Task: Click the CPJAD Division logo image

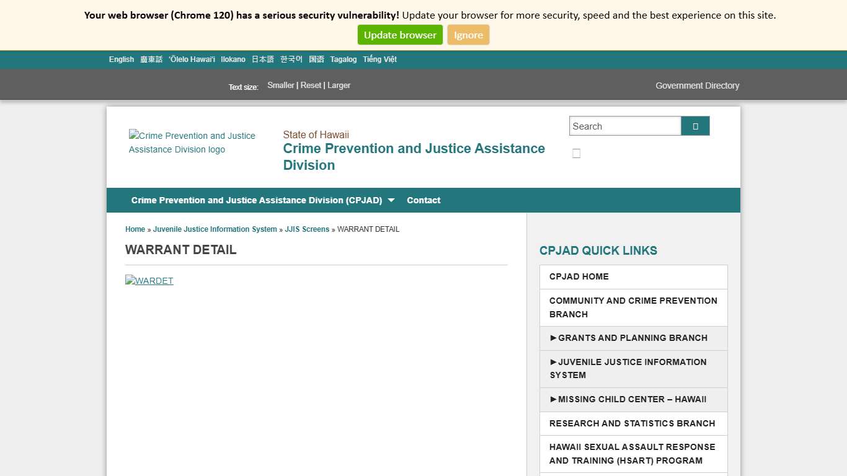Action: click(192, 143)
